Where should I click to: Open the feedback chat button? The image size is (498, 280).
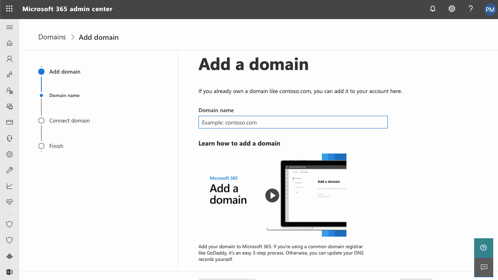point(484,267)
